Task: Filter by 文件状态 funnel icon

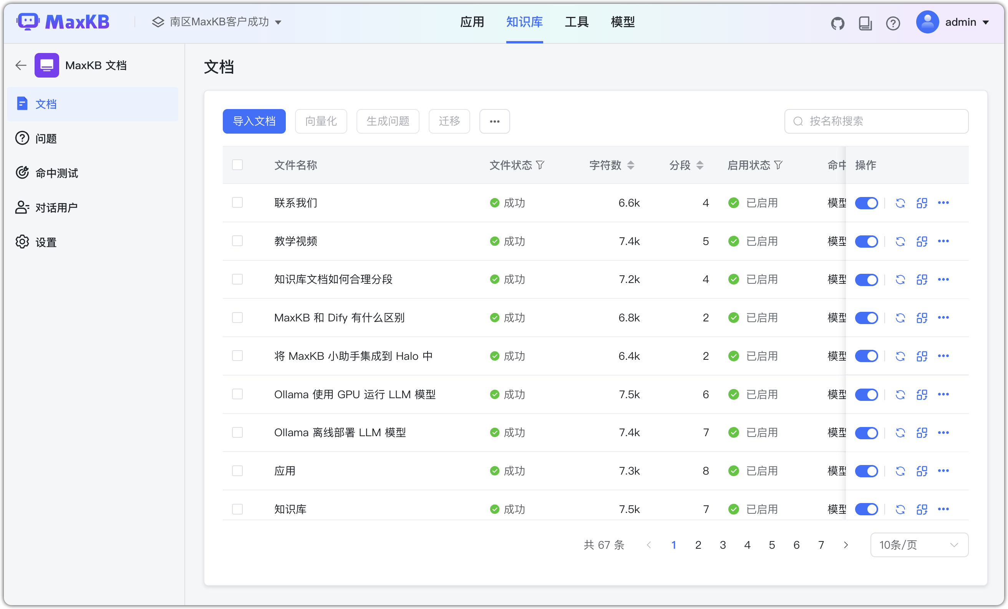Action: click(x=540, y=165)
